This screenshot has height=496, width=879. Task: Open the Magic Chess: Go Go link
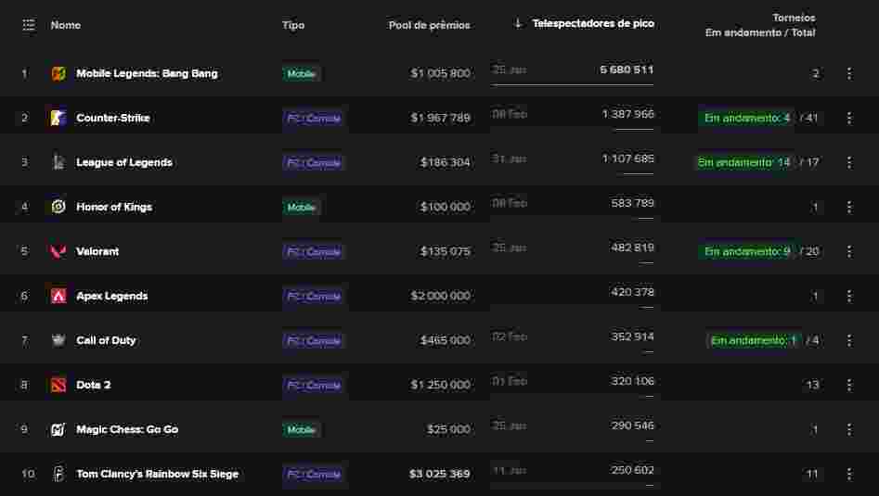(127, 429)
